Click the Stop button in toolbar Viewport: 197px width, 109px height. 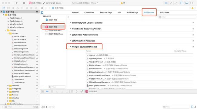coord(24,3)
